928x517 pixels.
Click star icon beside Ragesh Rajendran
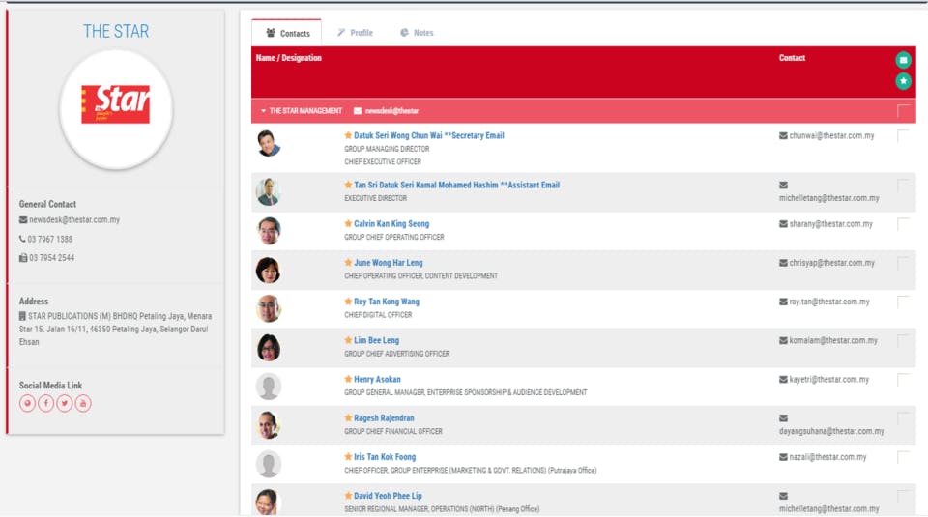pyautogui.click(x=348, y=418)
